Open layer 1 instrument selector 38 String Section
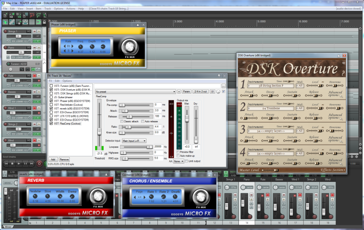This screenshot has height=230, width=364. tap(271, 86)
